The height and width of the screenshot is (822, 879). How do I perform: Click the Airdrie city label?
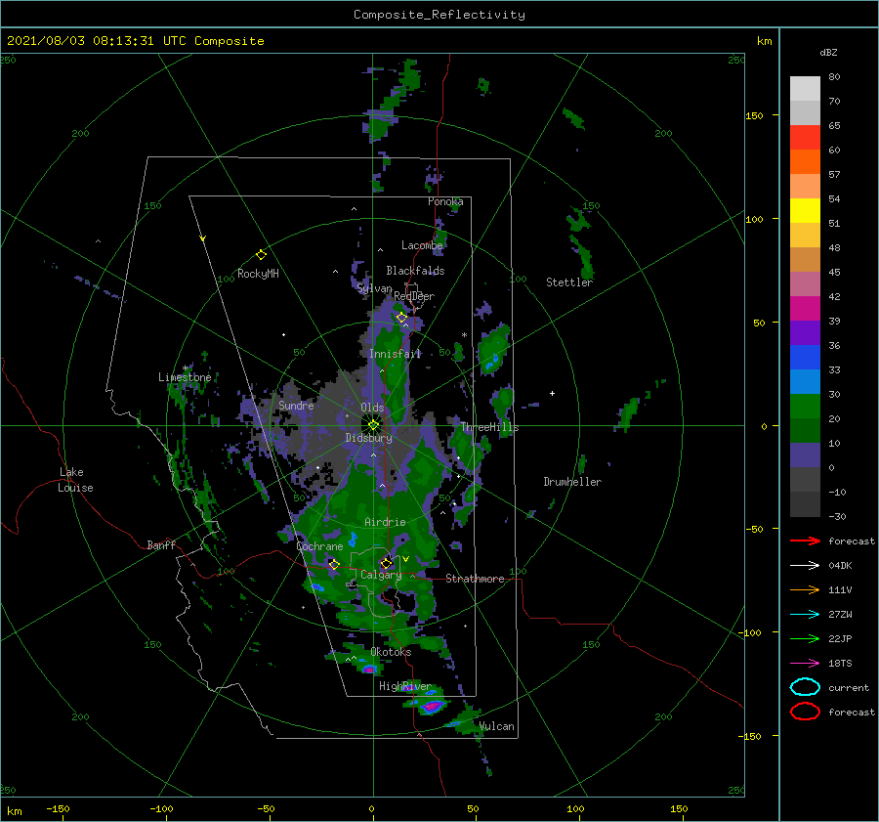pos(385,522)
